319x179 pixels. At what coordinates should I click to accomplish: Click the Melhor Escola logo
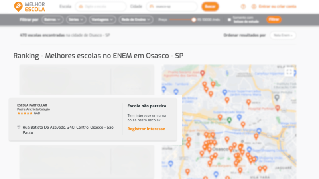pos(30,7)
